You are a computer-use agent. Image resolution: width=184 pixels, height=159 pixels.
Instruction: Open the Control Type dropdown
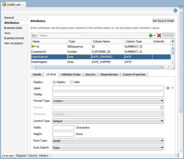click(108, 121)
